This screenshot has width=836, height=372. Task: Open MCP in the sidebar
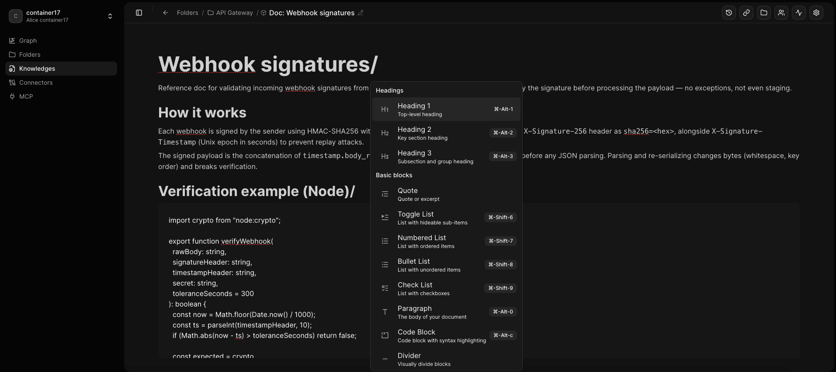[x=61, y=96]
